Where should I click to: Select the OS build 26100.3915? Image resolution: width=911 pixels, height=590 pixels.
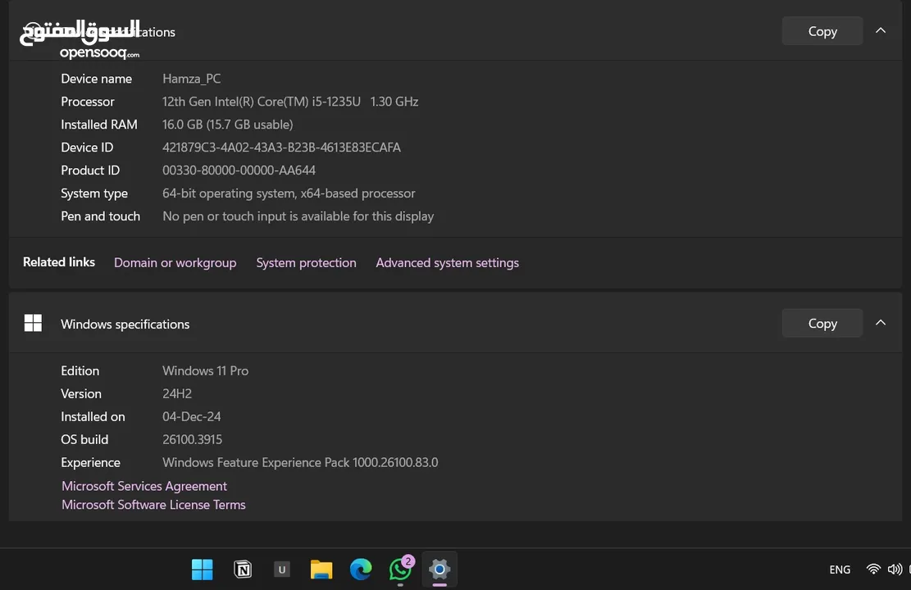193,439
